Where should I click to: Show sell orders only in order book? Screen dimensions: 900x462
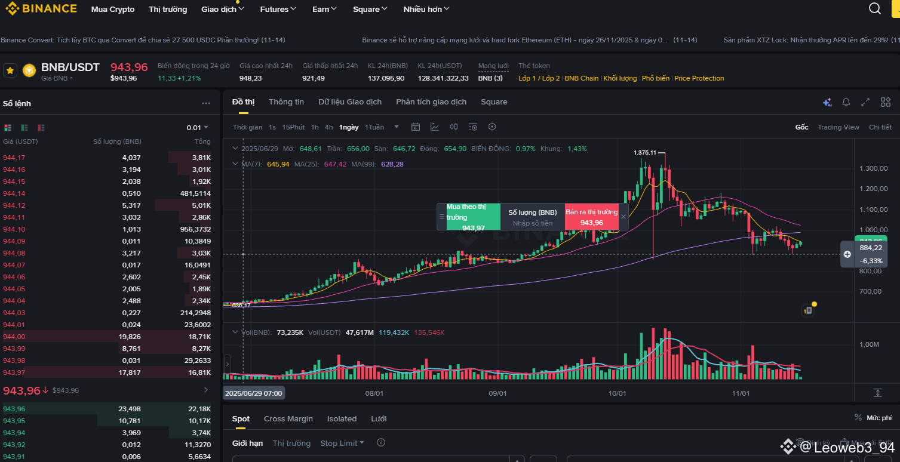[41, 127]
